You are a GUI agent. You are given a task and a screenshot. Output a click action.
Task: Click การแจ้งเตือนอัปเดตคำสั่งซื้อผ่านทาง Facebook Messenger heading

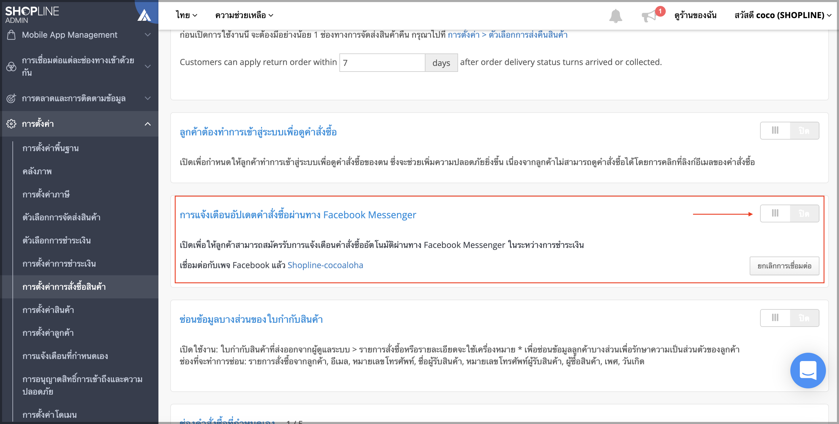click(298, 215)
